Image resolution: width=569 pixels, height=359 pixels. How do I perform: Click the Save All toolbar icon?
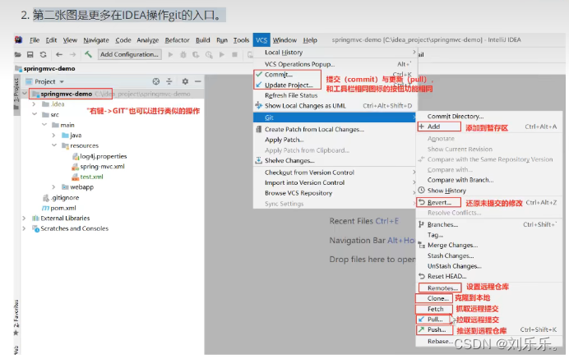(x=30, y=55)
